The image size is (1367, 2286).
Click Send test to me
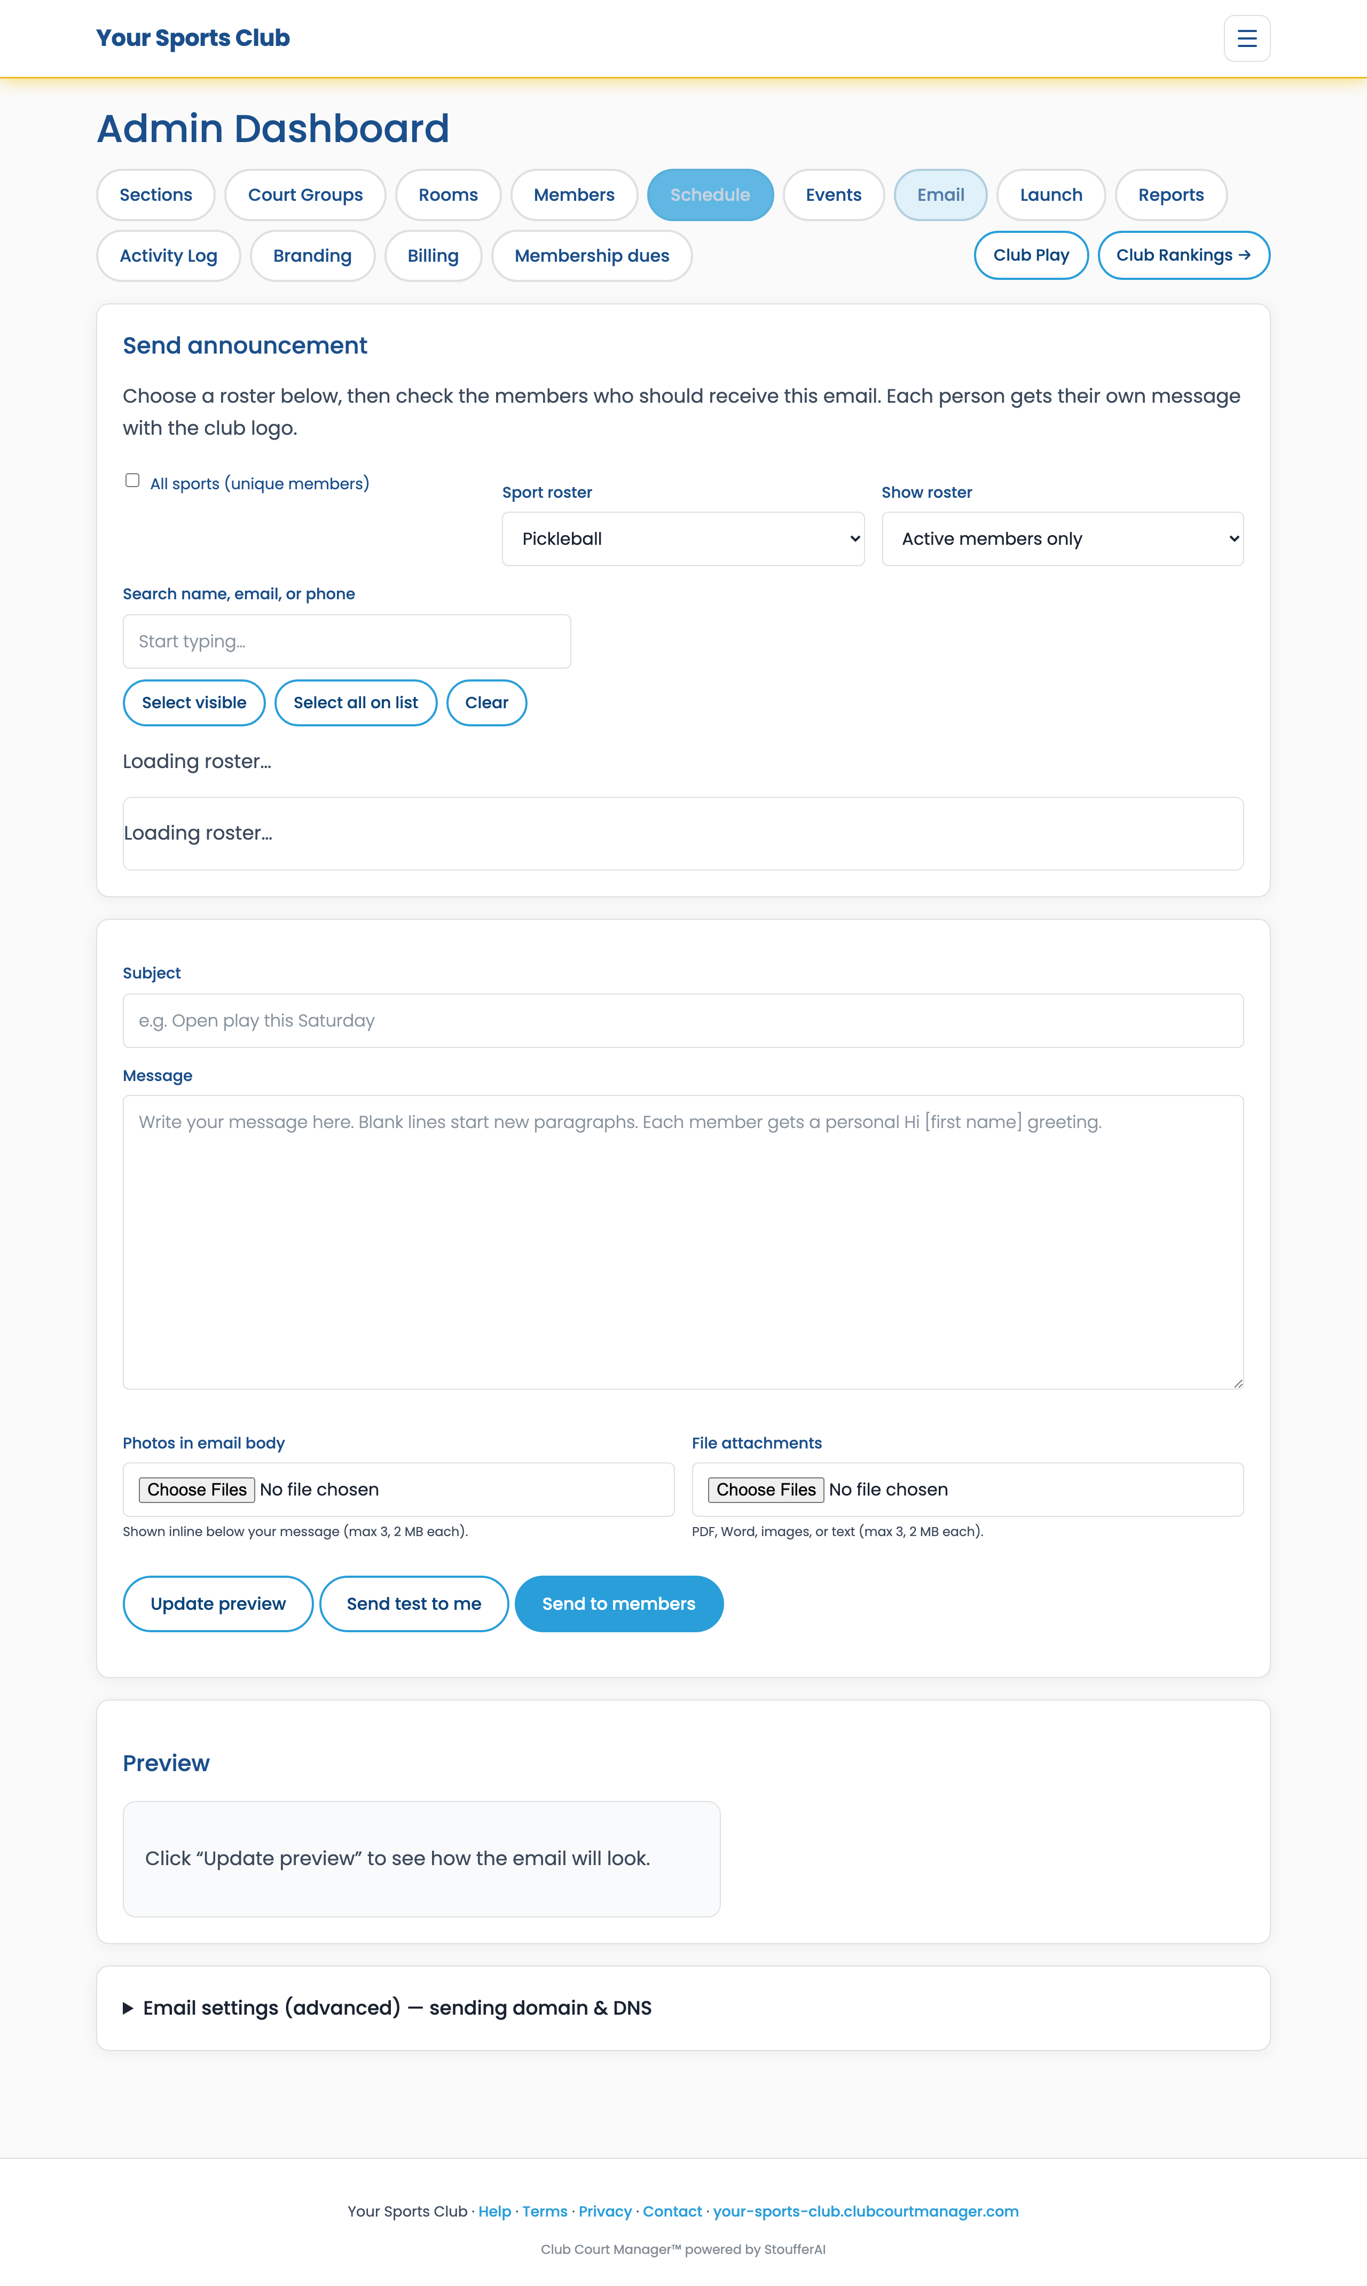tap(414, 1604)
